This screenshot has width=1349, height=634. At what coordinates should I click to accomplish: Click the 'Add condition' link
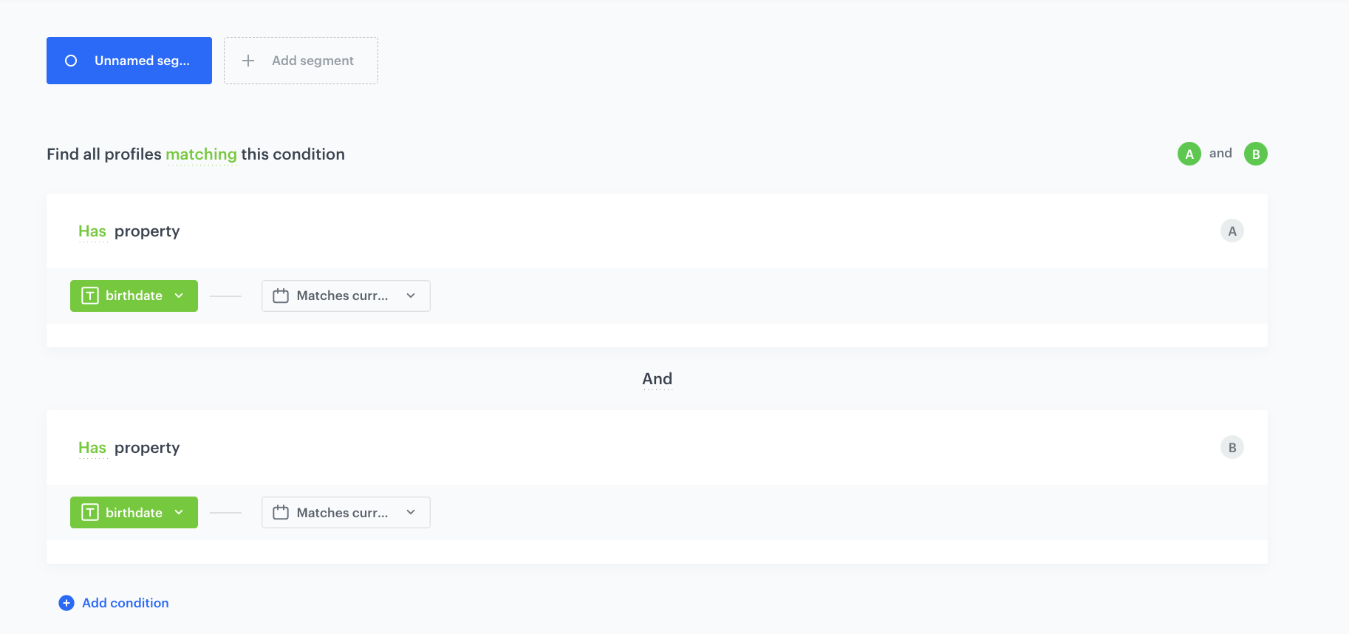pyautogui.click(x=125, y=603)
